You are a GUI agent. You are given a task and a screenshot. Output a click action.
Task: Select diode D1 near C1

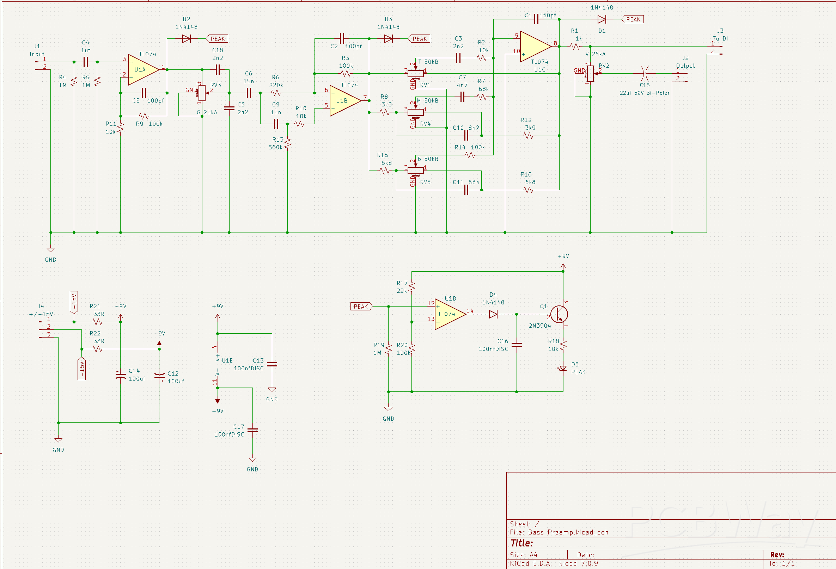[x=602, y=19]
